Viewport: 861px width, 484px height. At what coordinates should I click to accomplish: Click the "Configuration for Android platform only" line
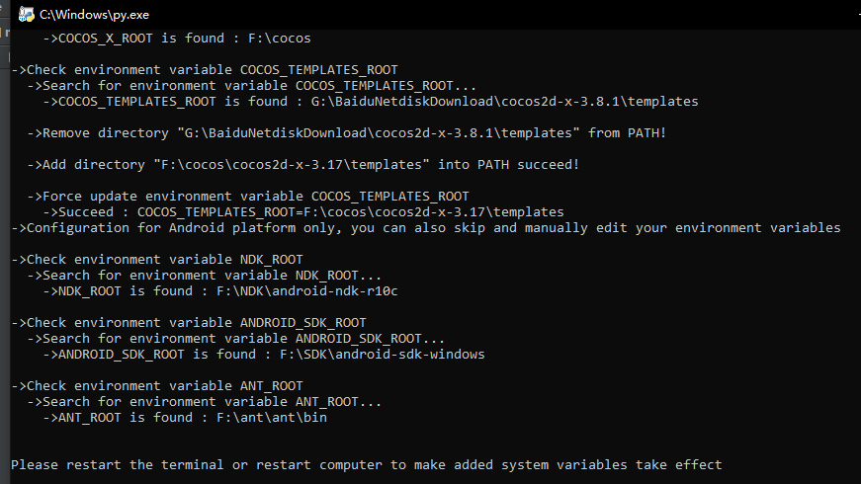[x=425, y=228]
